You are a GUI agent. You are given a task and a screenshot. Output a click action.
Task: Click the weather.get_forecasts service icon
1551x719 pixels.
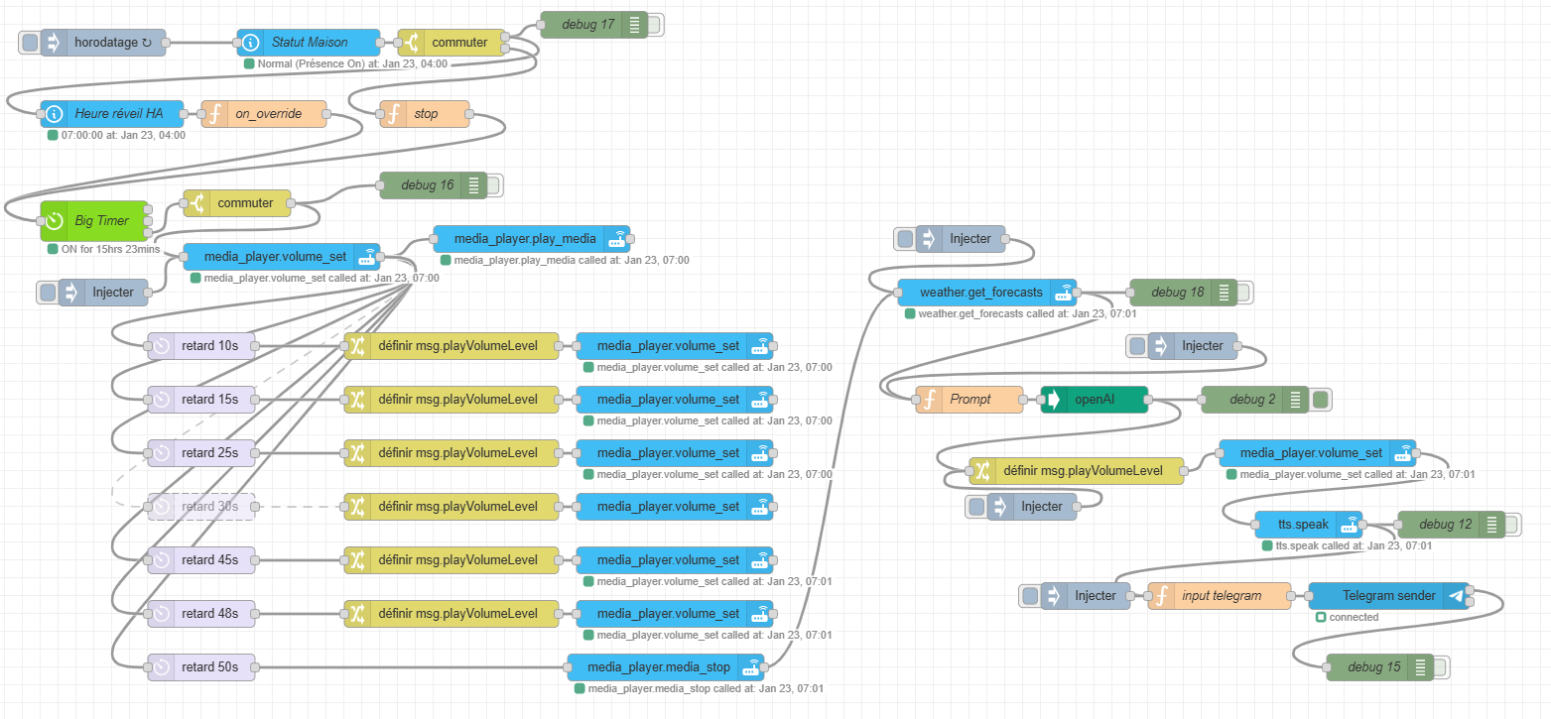[1064, 293]
